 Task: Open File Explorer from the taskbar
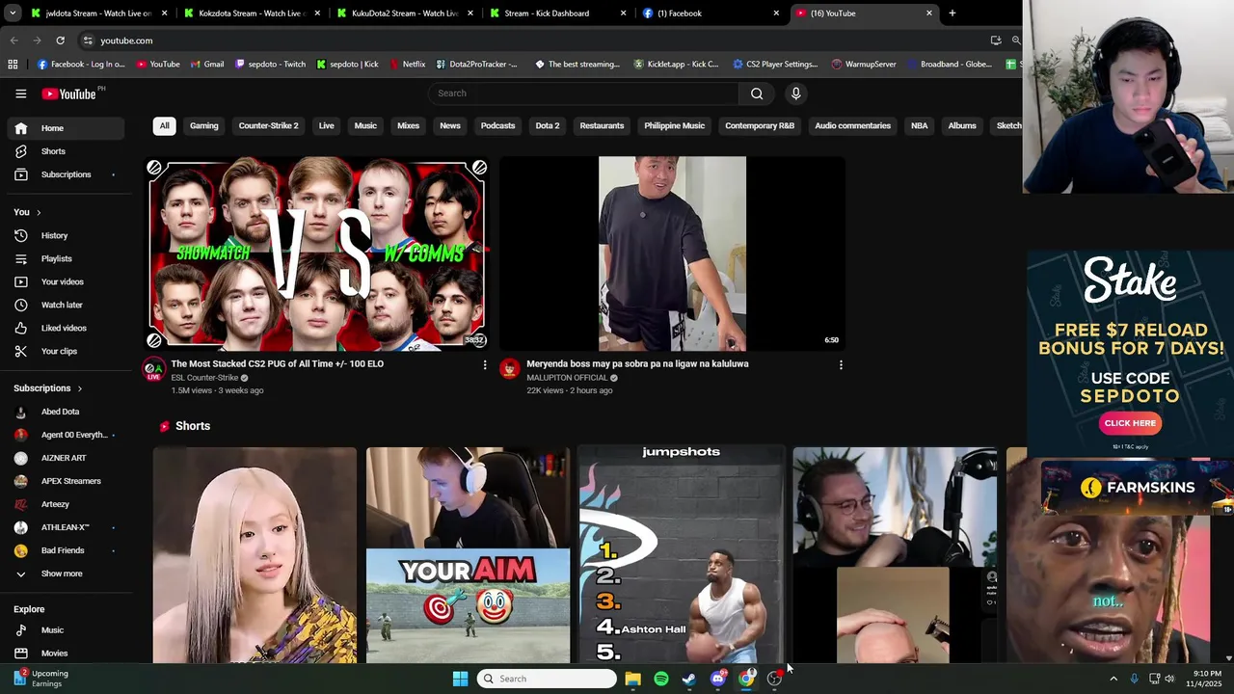[x=632, y=679]
